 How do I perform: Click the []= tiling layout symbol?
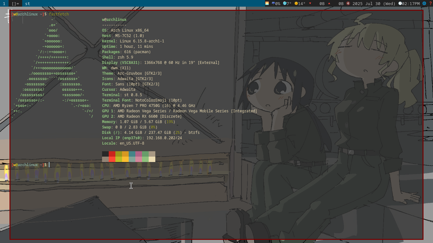tap(15, 3)
